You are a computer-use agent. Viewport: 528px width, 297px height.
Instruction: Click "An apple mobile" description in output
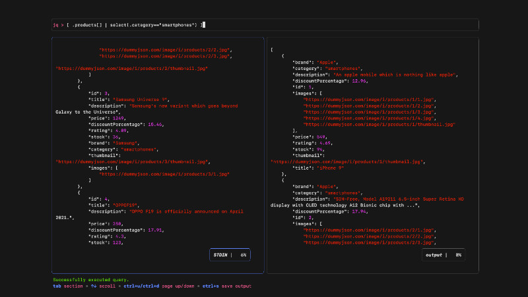point(395,75)
